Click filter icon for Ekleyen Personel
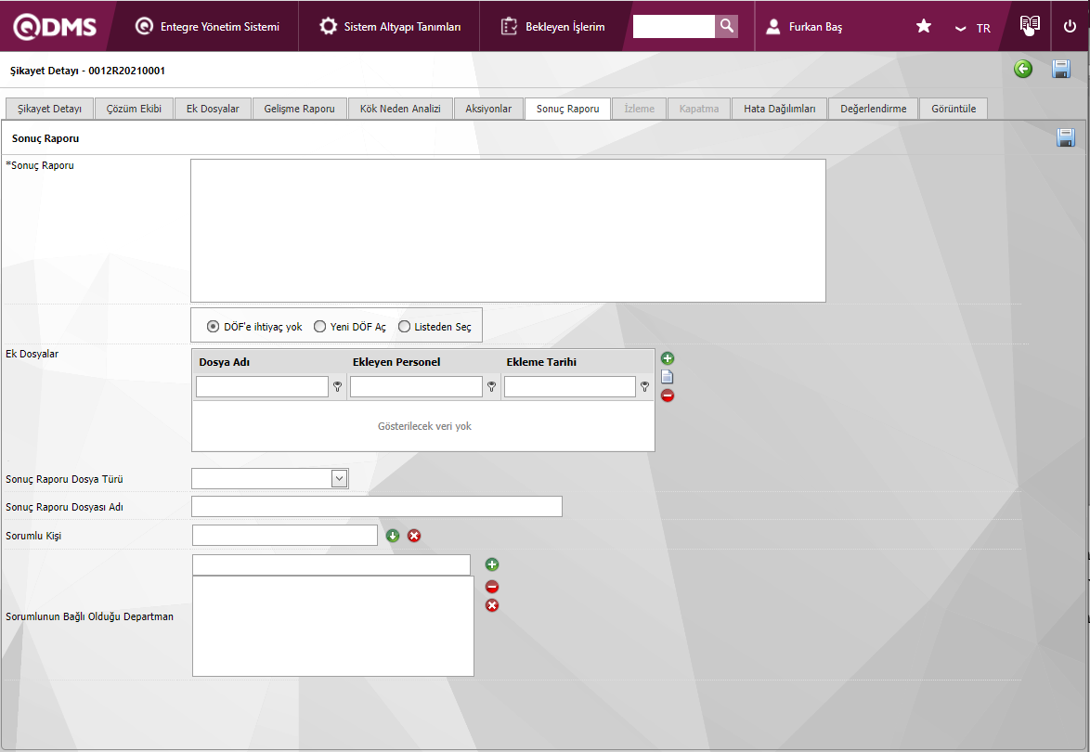1090x752 pixels. click(491, 386)
